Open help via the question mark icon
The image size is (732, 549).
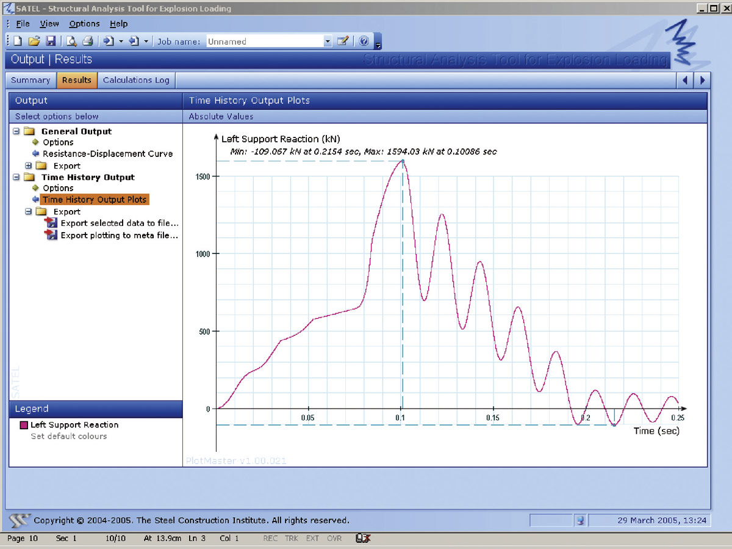tap(364, 42)
